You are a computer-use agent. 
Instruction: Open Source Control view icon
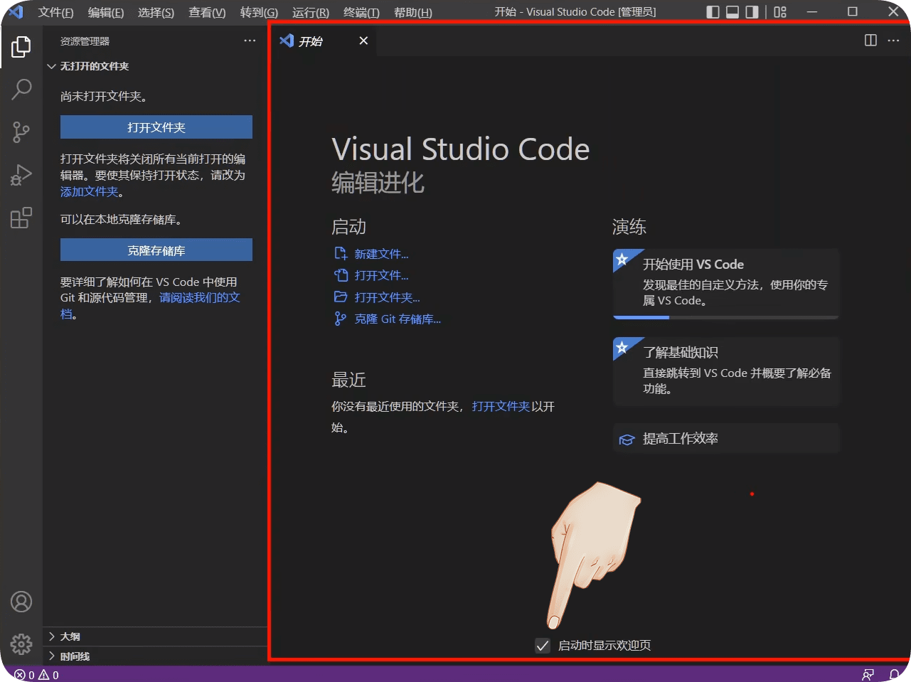21,132
